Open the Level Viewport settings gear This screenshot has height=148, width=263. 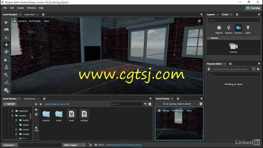(14, 21)
